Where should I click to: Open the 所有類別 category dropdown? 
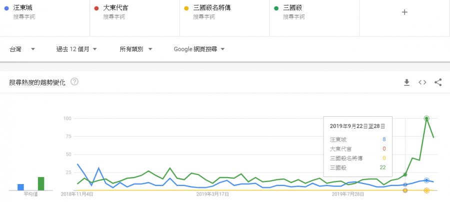pyautogui.click(x=136, y=49)
